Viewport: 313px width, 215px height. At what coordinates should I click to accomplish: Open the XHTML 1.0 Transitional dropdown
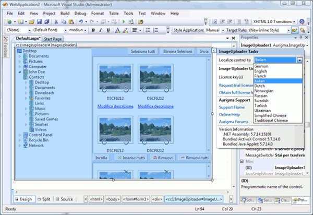[x=294, y=22]
